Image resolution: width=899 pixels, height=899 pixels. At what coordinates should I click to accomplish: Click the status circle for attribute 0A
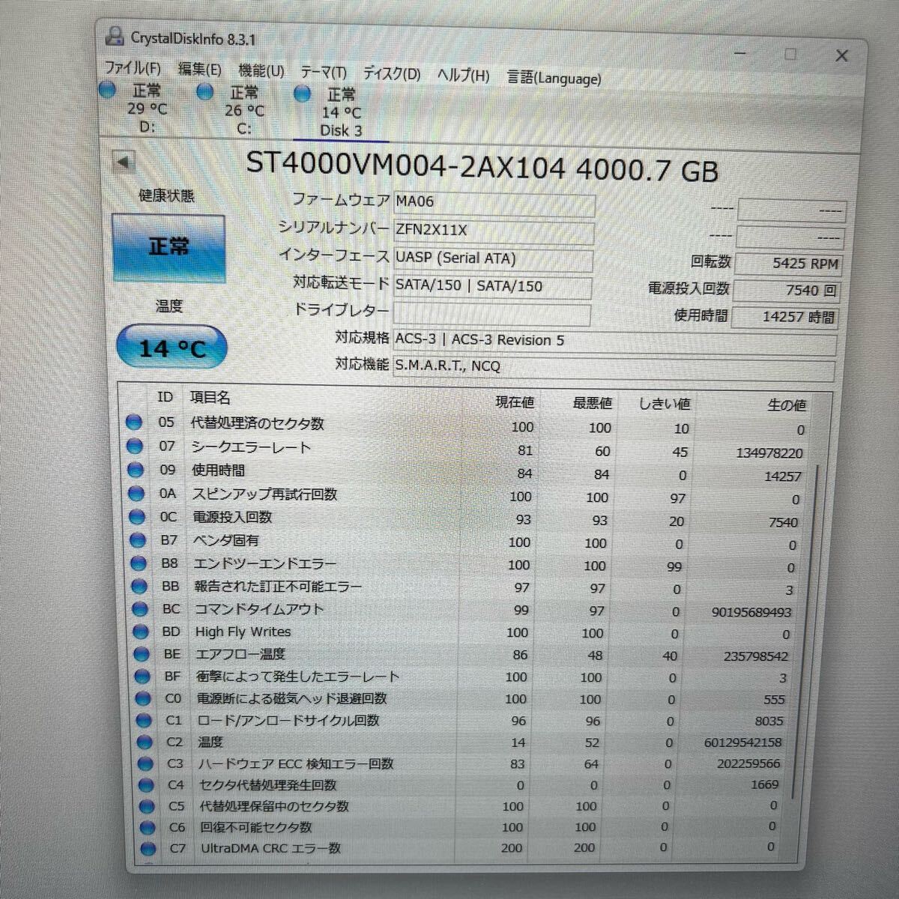pos(136,494)
